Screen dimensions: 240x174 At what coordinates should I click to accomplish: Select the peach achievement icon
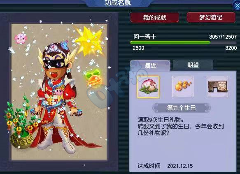(148, 87)
